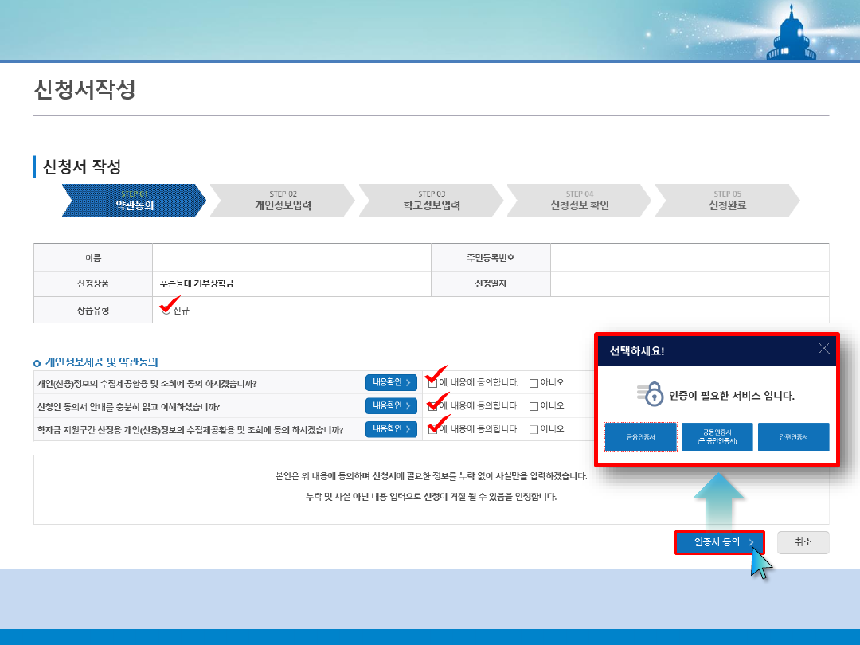Cancel the application with 취소 button

pyautogui.click(x=803, y=542)
